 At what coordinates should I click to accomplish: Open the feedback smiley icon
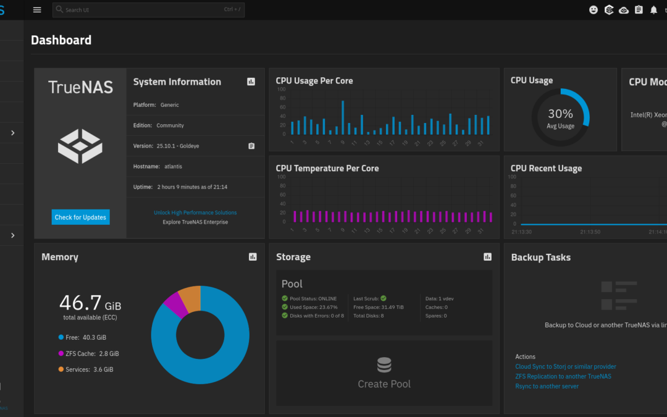tap(594, 9)
